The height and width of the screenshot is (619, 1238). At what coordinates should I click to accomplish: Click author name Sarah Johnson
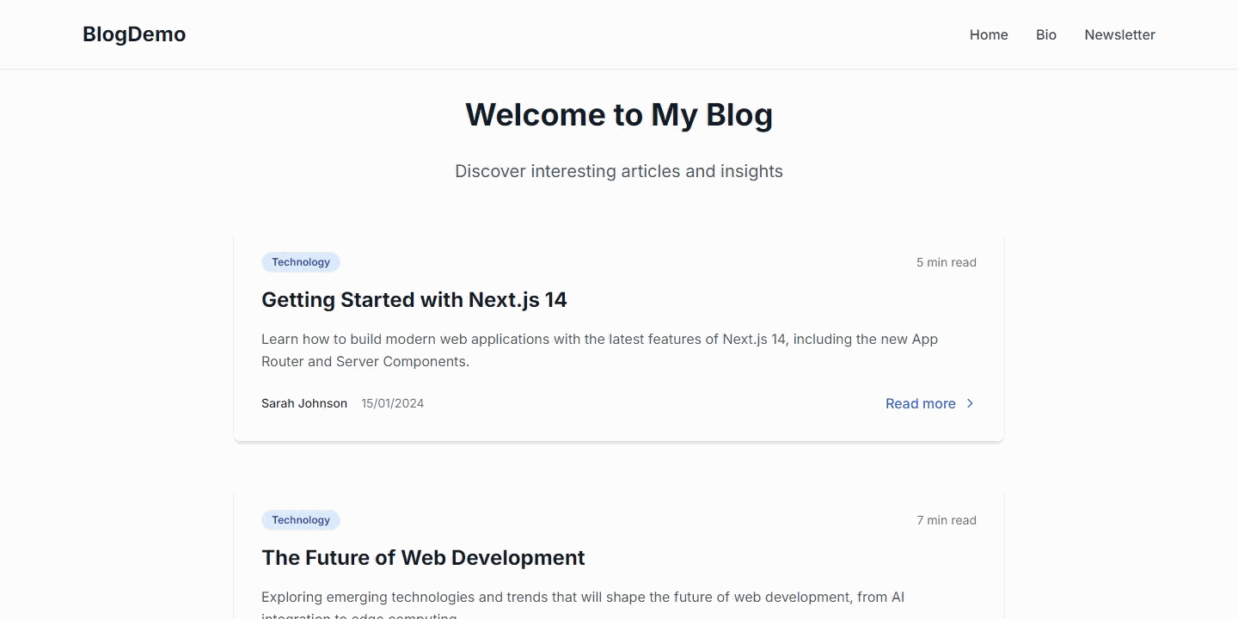(304, 403)
